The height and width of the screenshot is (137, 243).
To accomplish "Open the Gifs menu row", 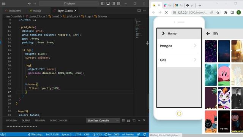I will 179,60.
